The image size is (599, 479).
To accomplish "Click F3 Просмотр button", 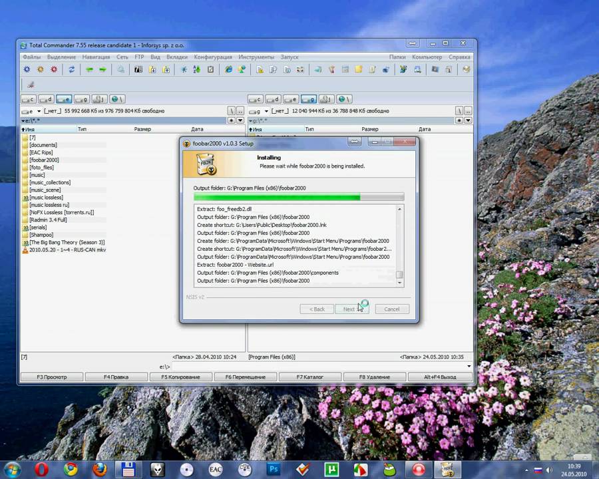I will (51, 377).
